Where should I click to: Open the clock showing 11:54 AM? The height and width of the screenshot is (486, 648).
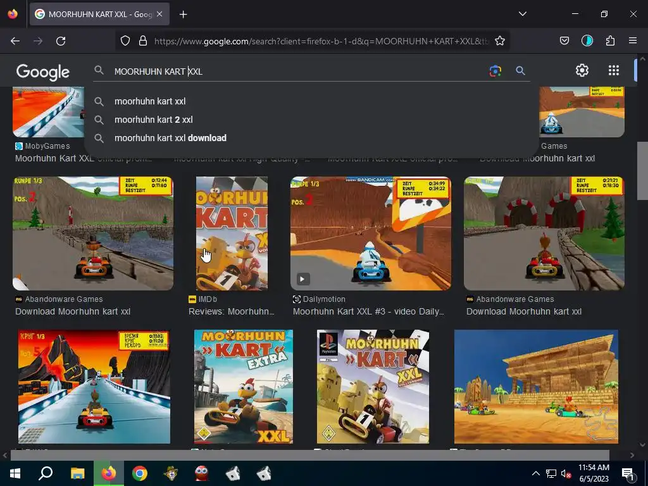coord(594,473)
